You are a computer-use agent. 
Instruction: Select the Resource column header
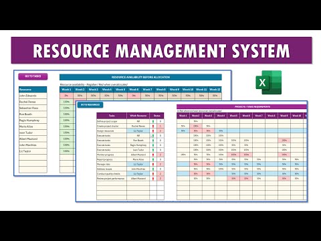coord(33,90)
